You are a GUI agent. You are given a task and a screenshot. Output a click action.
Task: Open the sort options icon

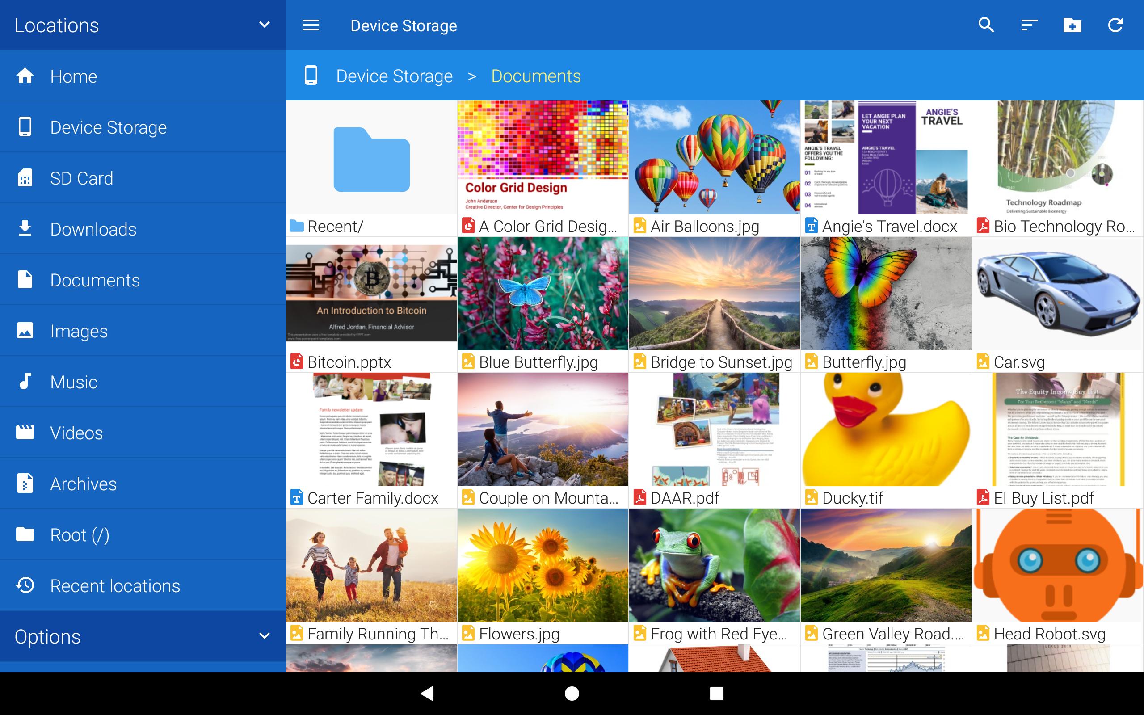[1029, 25]
